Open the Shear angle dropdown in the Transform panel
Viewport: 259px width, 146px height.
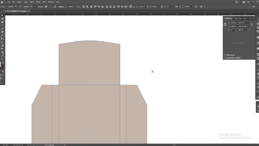coord(248,30)
